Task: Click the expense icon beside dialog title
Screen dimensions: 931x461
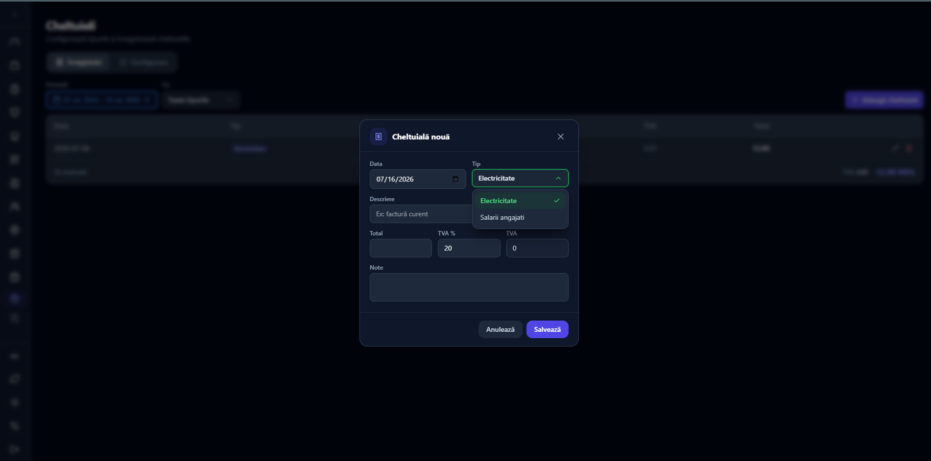Action: [x=379, y=137]
